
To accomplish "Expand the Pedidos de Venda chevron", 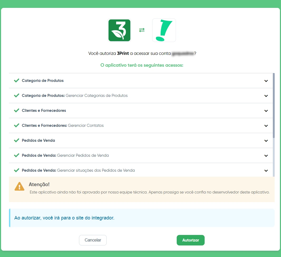I will (266, 141).
